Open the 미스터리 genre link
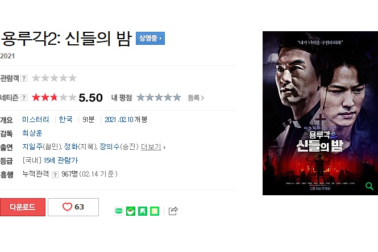The height and width of the screenshot is (252, 378). pos(35,119)
